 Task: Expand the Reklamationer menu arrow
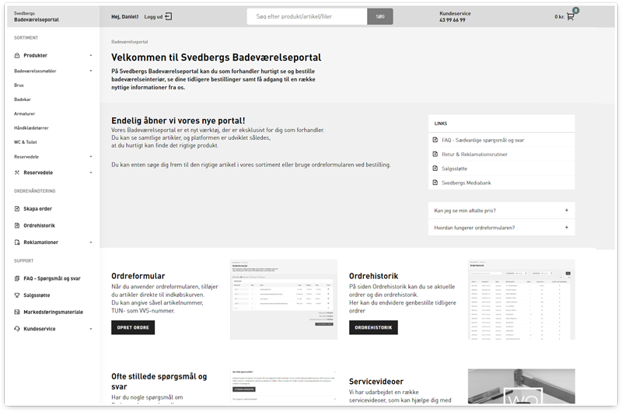coord(91,243)
